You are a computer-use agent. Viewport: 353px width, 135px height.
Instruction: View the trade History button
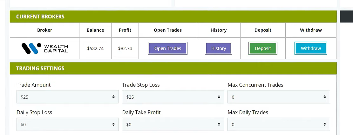pos(218,48)
